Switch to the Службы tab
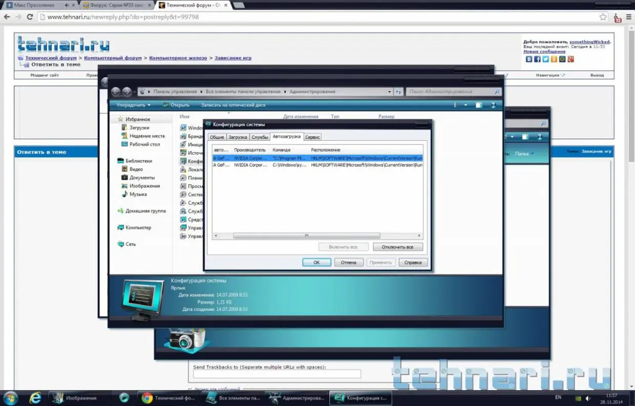The height and width of the screenshot is (406, 635). pyautogui.click(x=260, y=137)
